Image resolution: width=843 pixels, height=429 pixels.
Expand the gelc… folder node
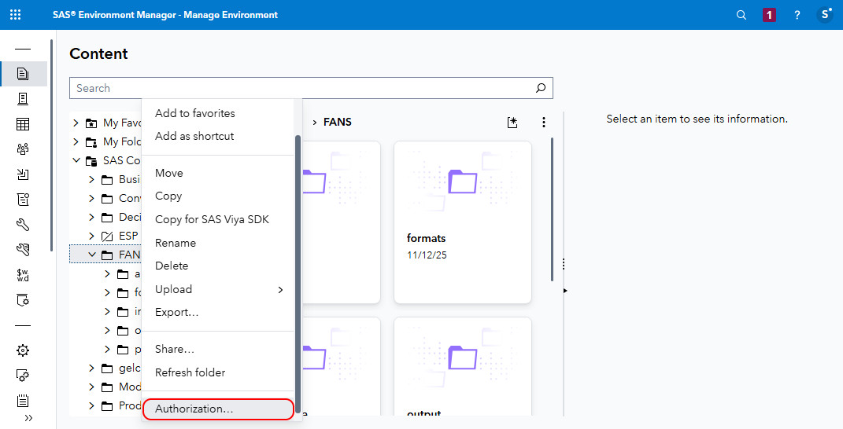pyautogui.click(x=91, y=368)
